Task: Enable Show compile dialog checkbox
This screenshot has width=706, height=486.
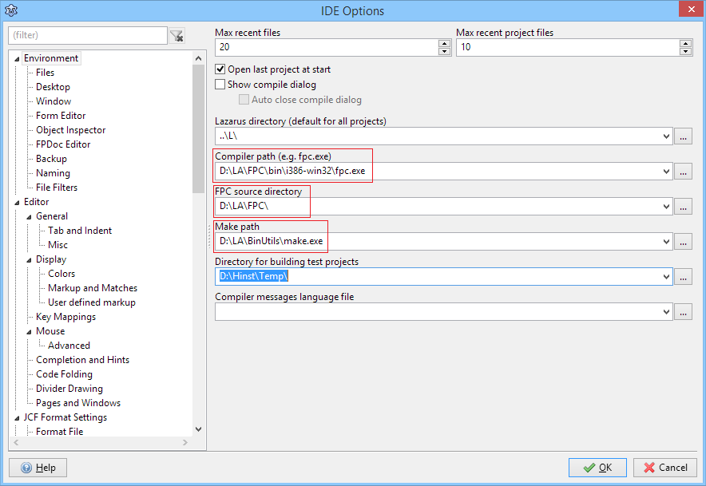Action: tap(221, 85)
